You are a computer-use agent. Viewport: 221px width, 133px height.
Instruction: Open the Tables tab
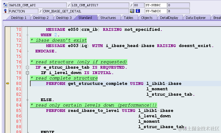(128, 18)
